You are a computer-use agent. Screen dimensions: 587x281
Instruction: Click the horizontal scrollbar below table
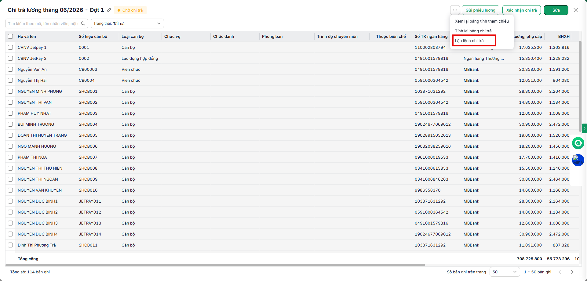(215, 265)
